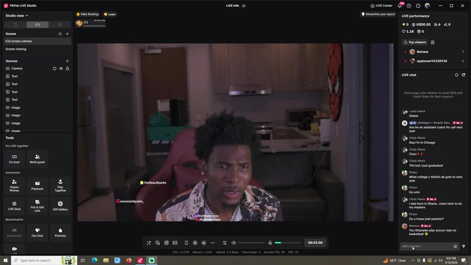The image size is (471, 265).
Task: Start recording with the record button
Action: coord(195,243)
